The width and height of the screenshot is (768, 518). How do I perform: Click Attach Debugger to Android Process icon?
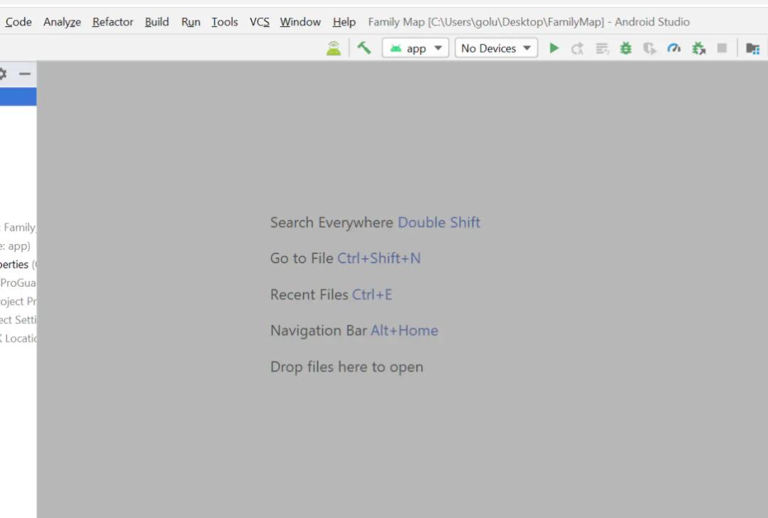[698, 48]
